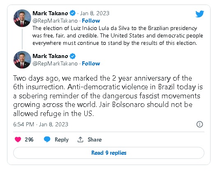Image resolution: width=218 pixels, height=172 pixels.
Task: Click Read 9 replies button
Action: click(x=109, y=153)
